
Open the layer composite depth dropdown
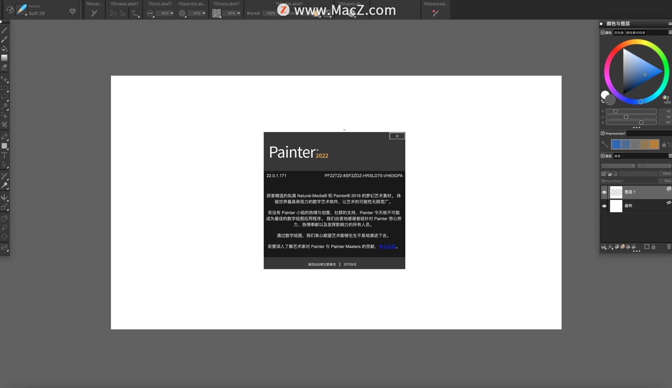click(654, 166)
